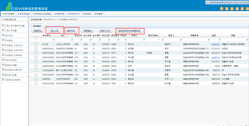Click icon beside 凭证手动推送 in sidebar
The image size is (249, 126).
[3, 60]
